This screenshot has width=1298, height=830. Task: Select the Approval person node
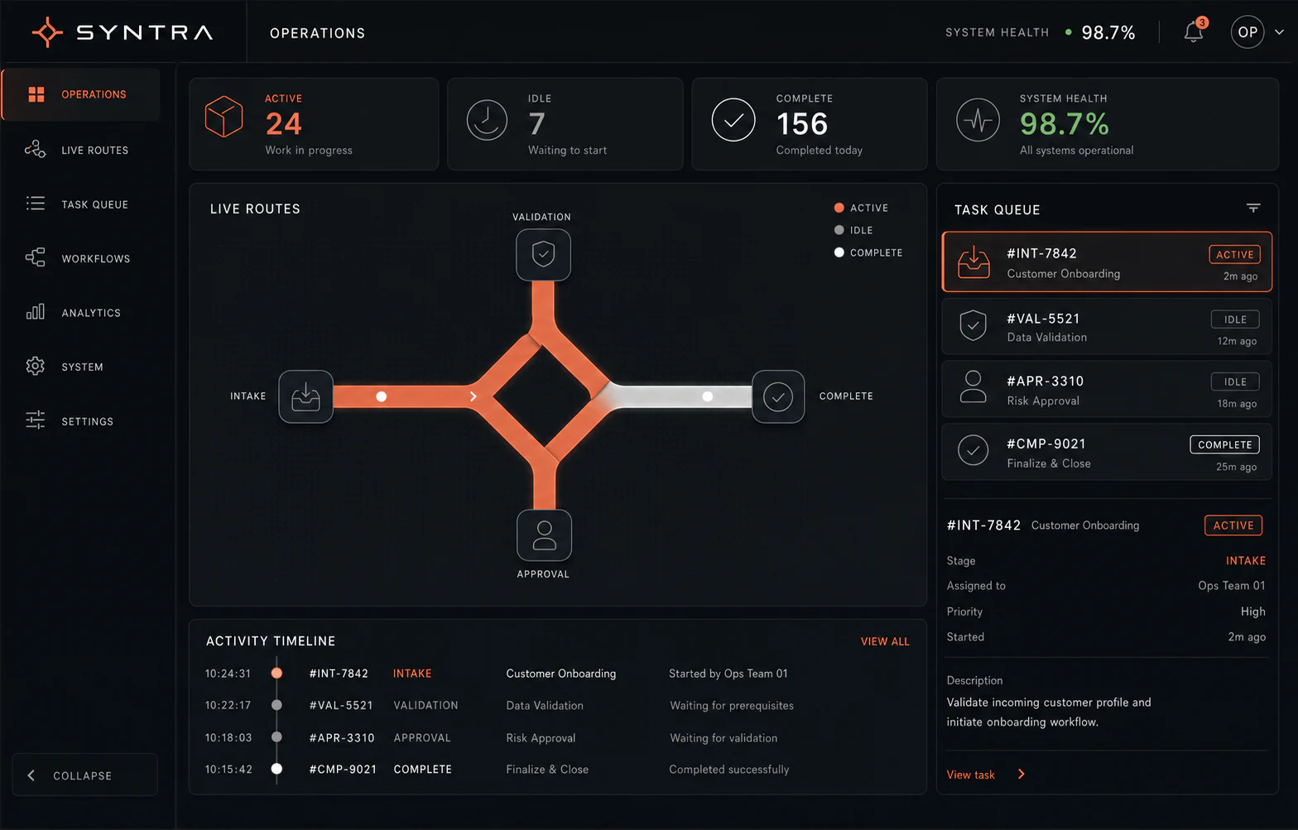[544, 535]
